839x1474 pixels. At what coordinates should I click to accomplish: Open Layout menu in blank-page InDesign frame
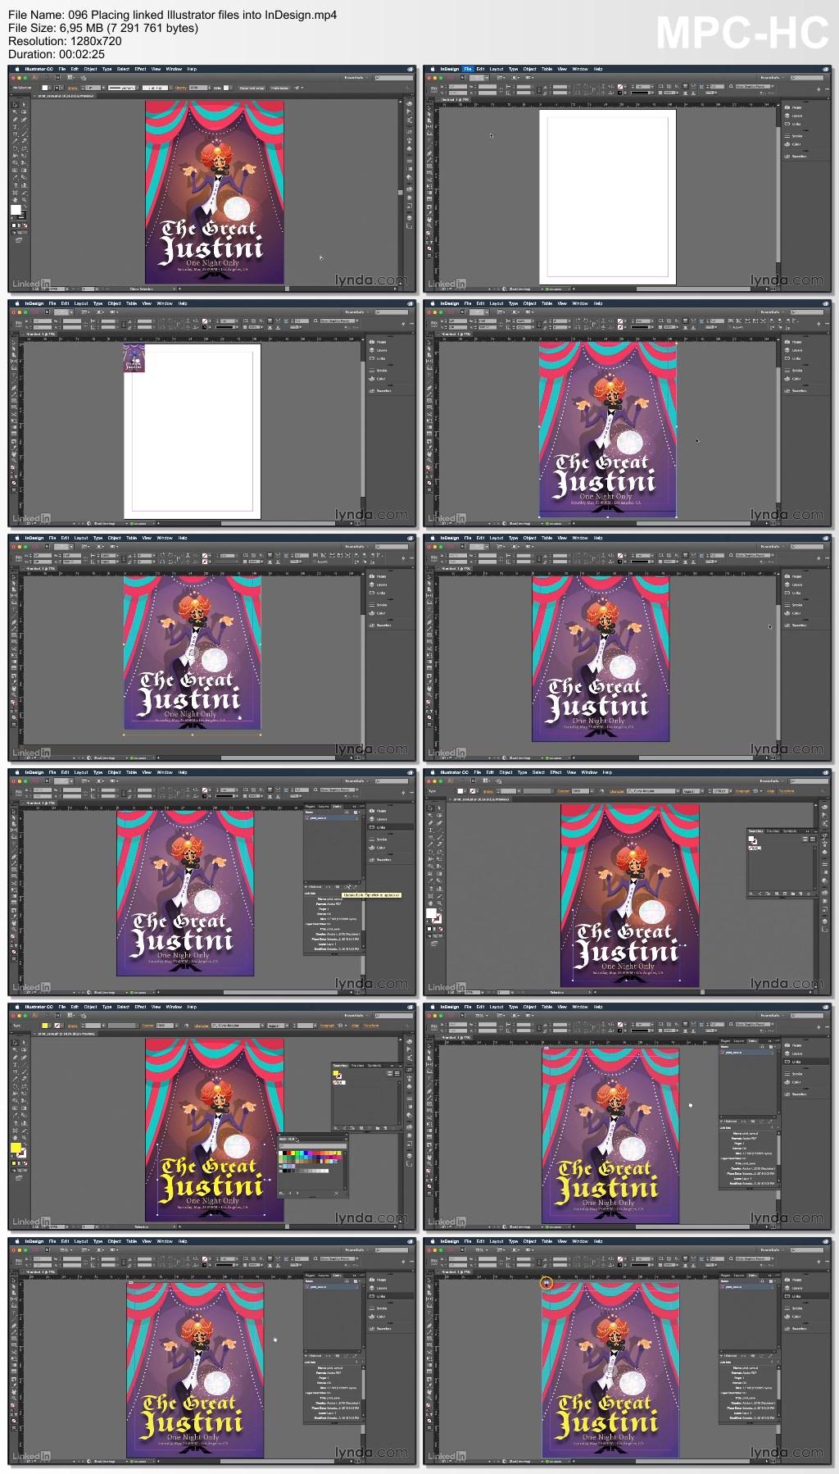tap(496, 69)
